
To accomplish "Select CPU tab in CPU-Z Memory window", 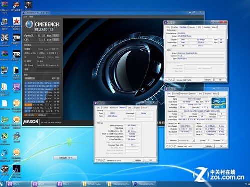I will point(98,108).
